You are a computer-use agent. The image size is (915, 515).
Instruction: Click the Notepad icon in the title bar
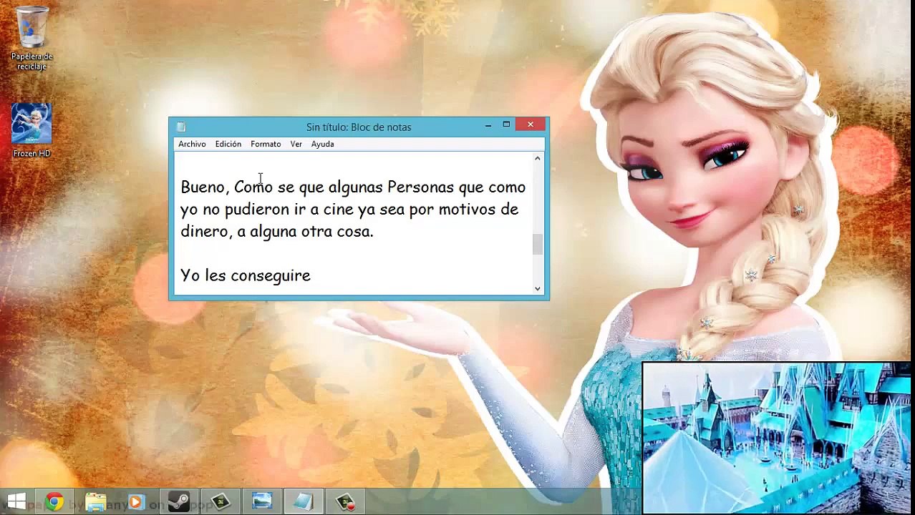pos(181,127)
